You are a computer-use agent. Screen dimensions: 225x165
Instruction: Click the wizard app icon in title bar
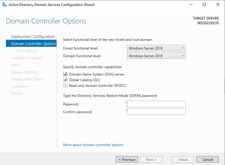pos(5,5)
